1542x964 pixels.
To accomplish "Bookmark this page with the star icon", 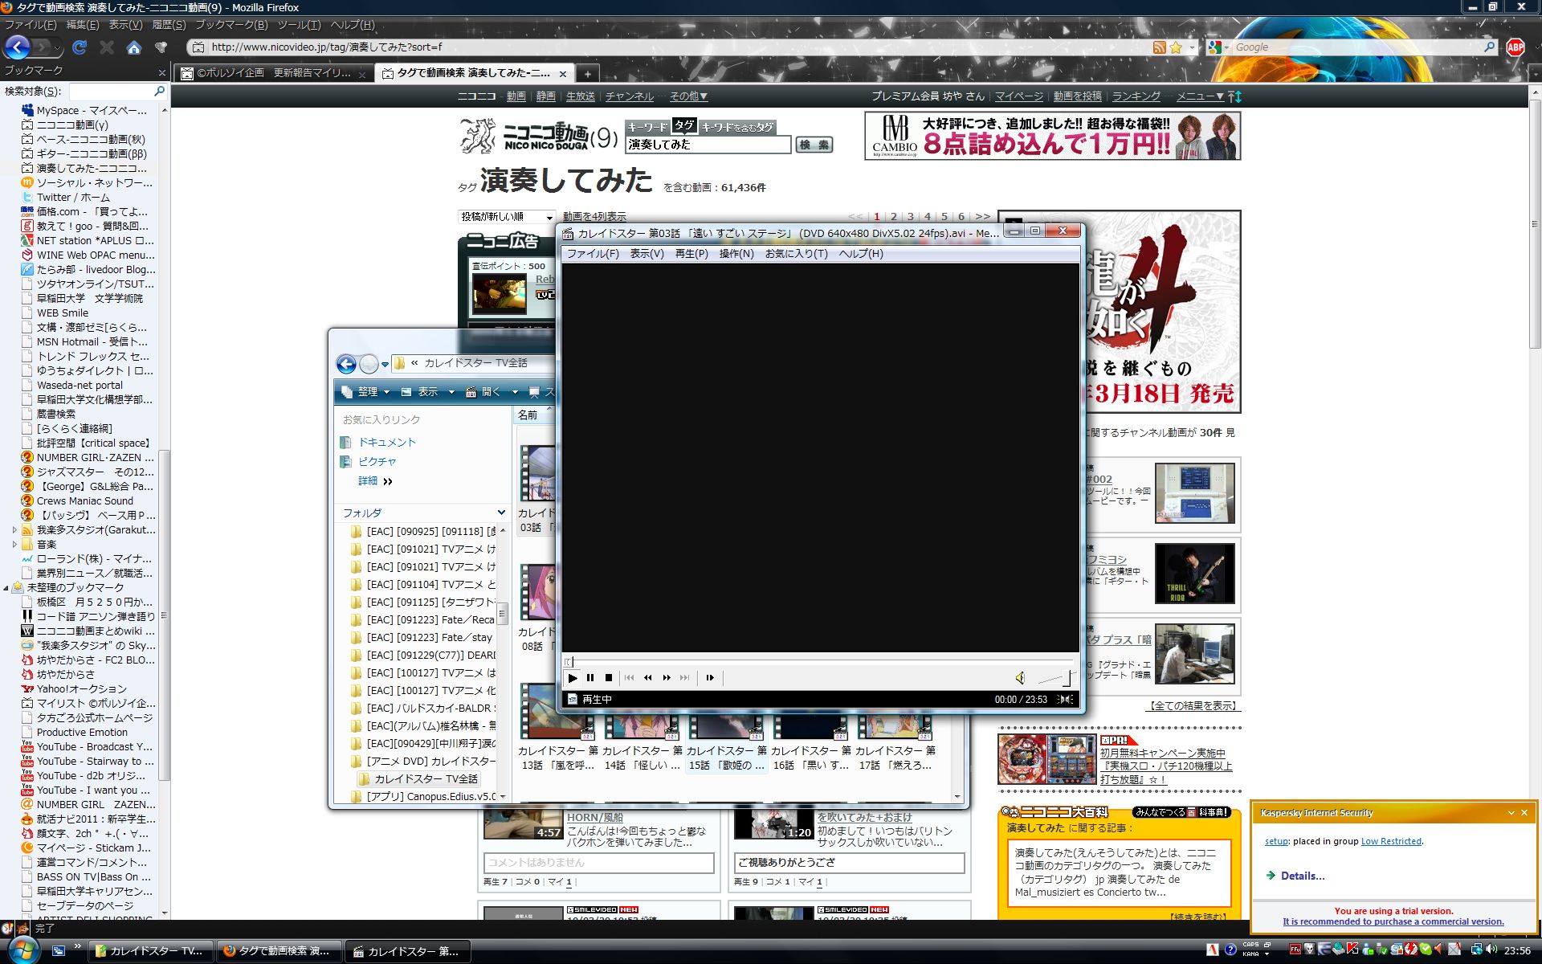I will pyautogui.click(x=1176, y=47).
